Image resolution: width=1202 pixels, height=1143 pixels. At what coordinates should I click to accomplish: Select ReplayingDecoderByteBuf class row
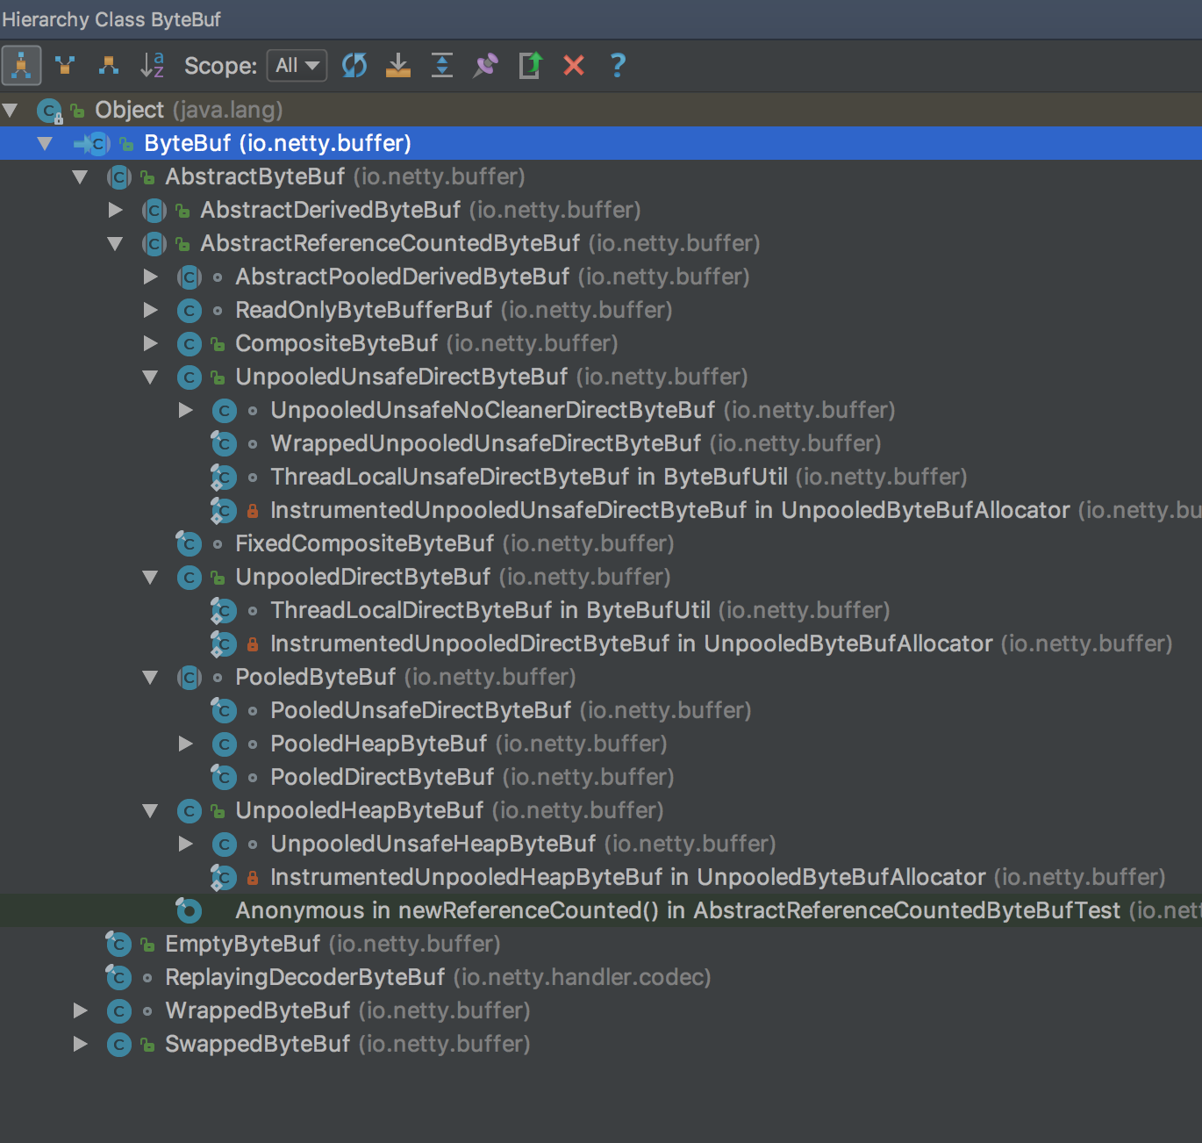601,977
